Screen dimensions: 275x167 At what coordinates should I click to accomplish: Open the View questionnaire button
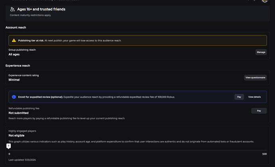[255, 78]
